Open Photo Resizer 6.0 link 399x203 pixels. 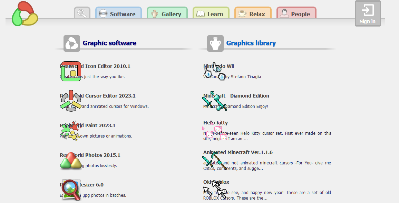[82, 185]
